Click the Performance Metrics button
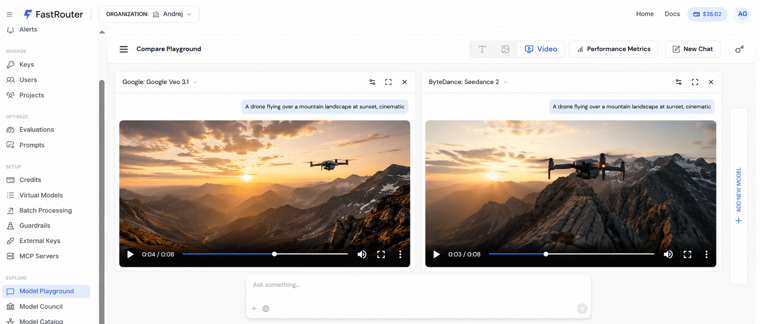The width and height of the screenshot is (760, 324). (613, 49)
